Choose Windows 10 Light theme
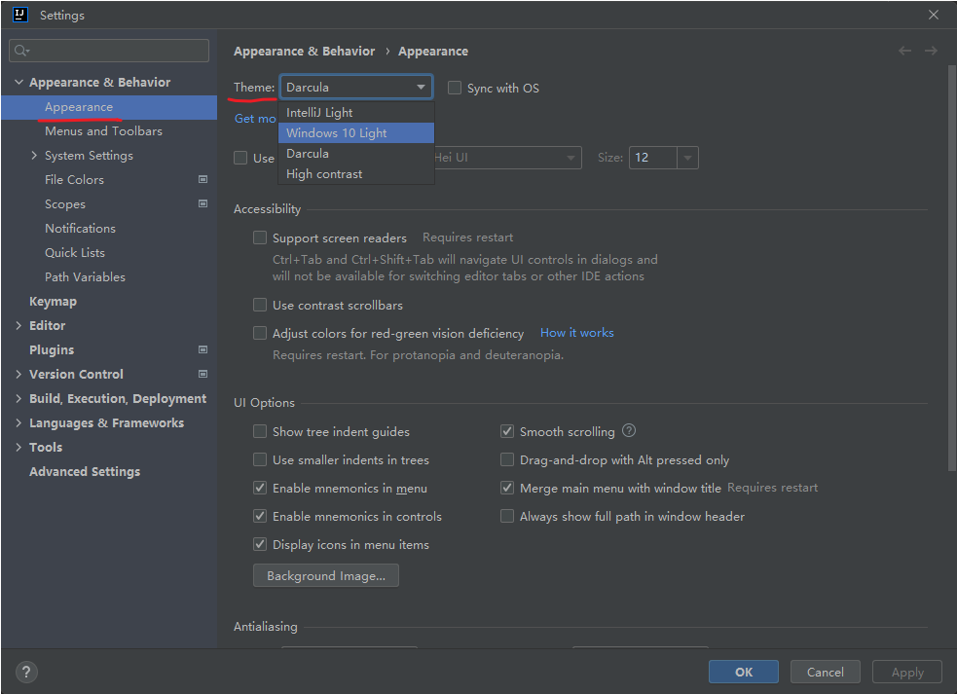Screen dimensions: 957x694 click(356, 133)
